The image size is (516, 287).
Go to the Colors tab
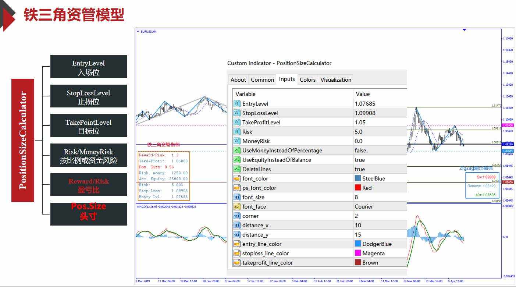(x=307, y=79)
